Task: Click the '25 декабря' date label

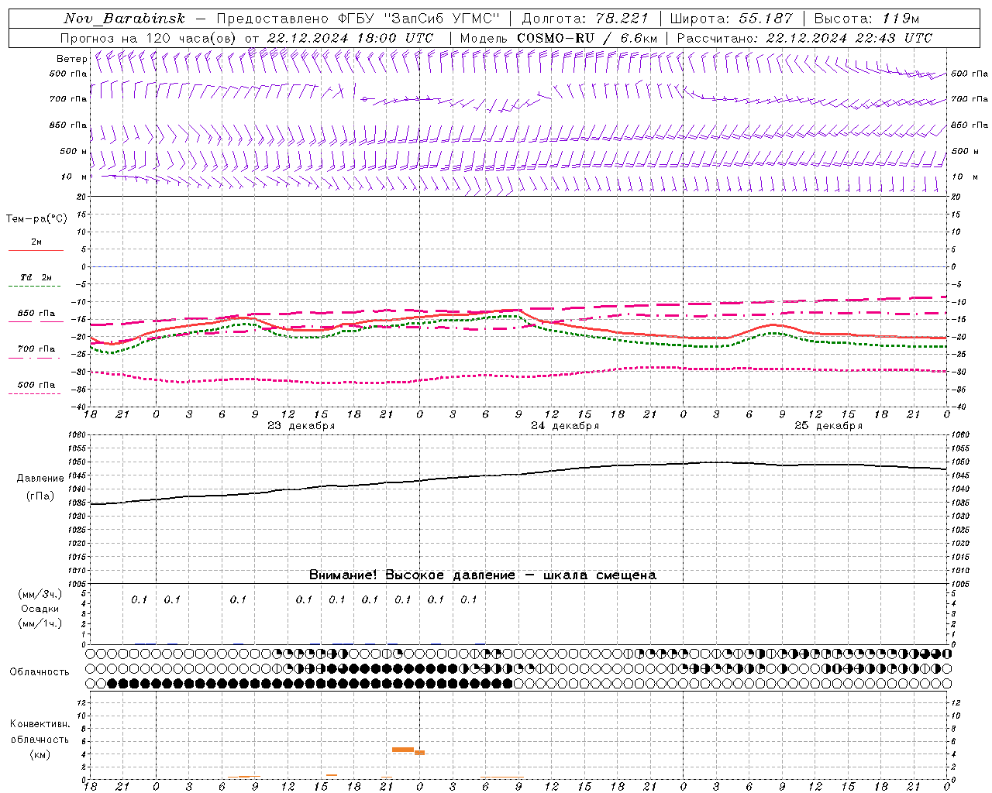Action: click(828, 426)
